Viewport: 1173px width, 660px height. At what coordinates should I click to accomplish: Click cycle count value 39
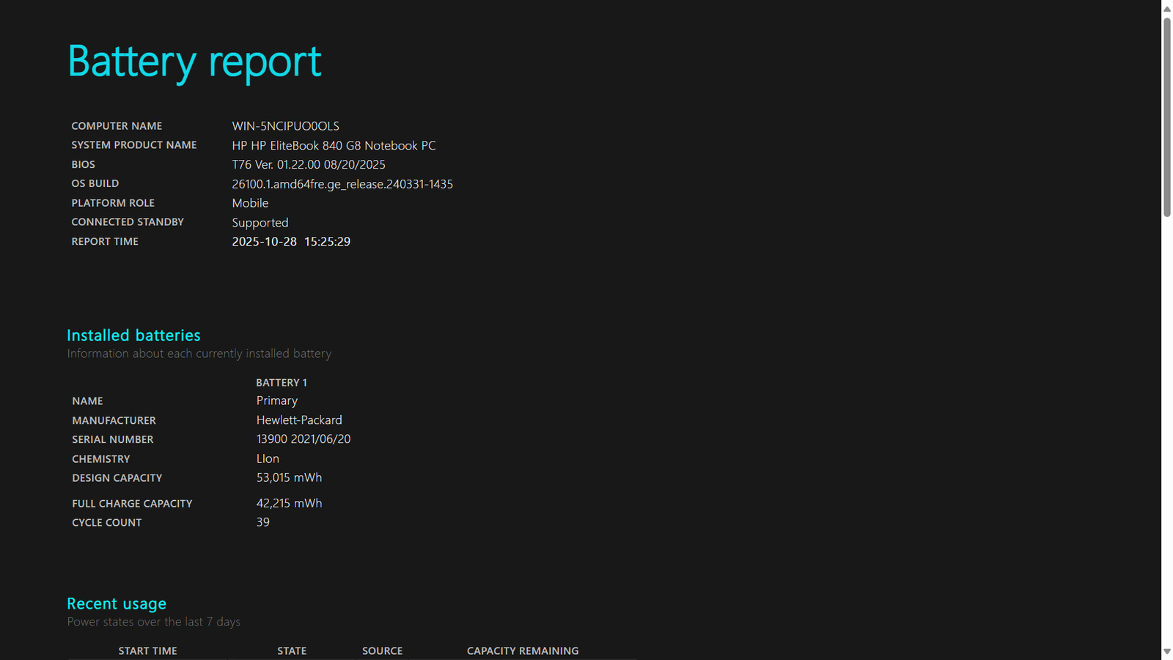(x=263, y=523)
